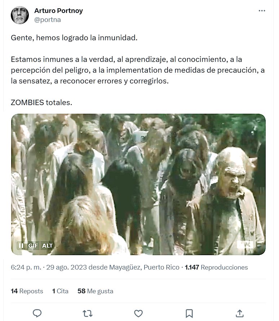Open the @portna handle link
This screenshot has width=279, height=321.
coord(48,20)
